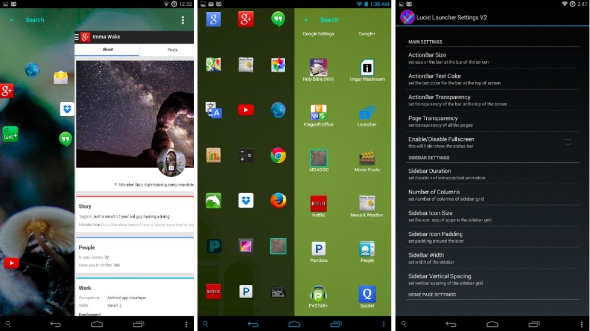Open Holy Bible (NIV) app

point(319,69)
